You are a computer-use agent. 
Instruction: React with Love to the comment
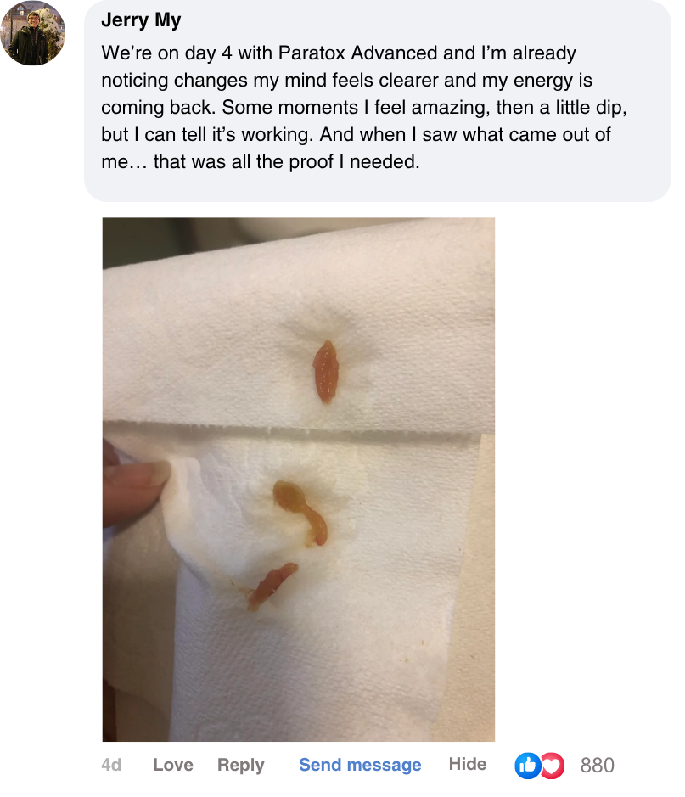[x=173, y=765]
